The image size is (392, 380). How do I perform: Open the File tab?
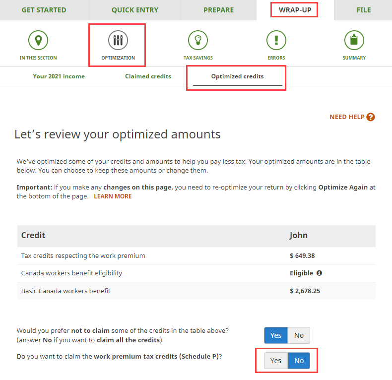click(x=363, y=10)
